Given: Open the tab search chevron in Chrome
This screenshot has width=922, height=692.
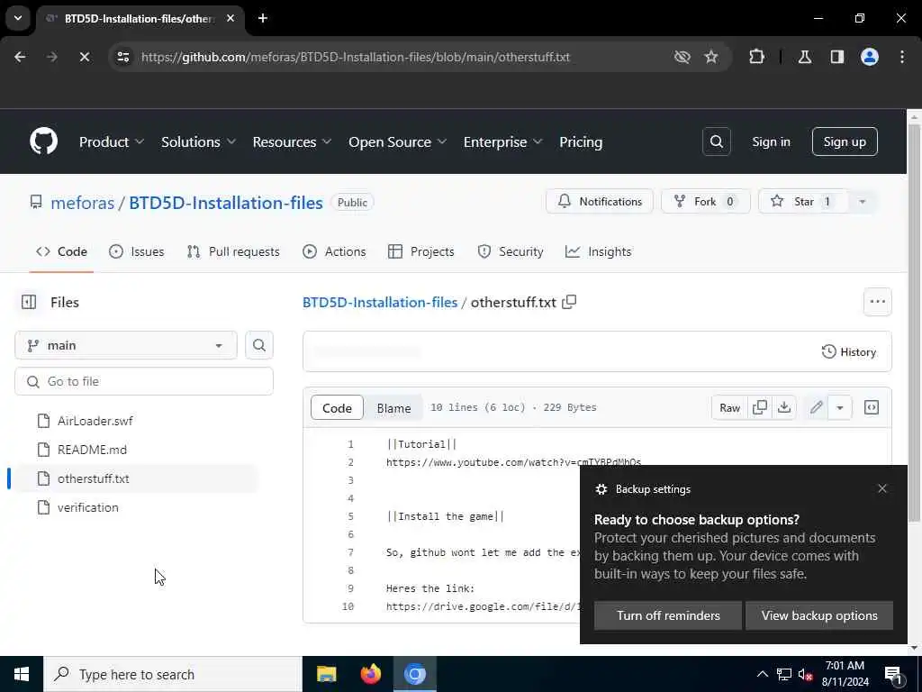Looking at the screenshot, I should (18, 18).
